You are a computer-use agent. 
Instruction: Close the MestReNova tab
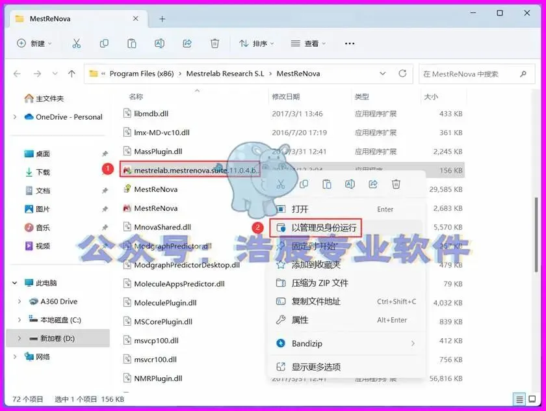136,18
